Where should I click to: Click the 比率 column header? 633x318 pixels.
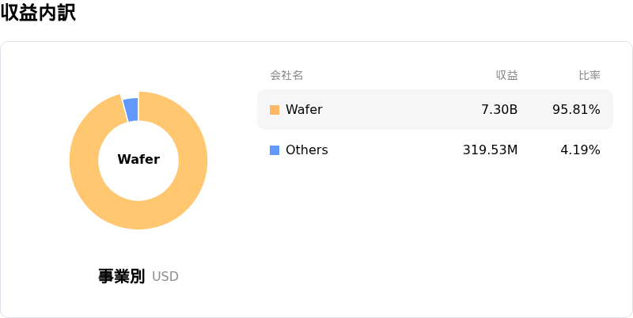point(589,76)
